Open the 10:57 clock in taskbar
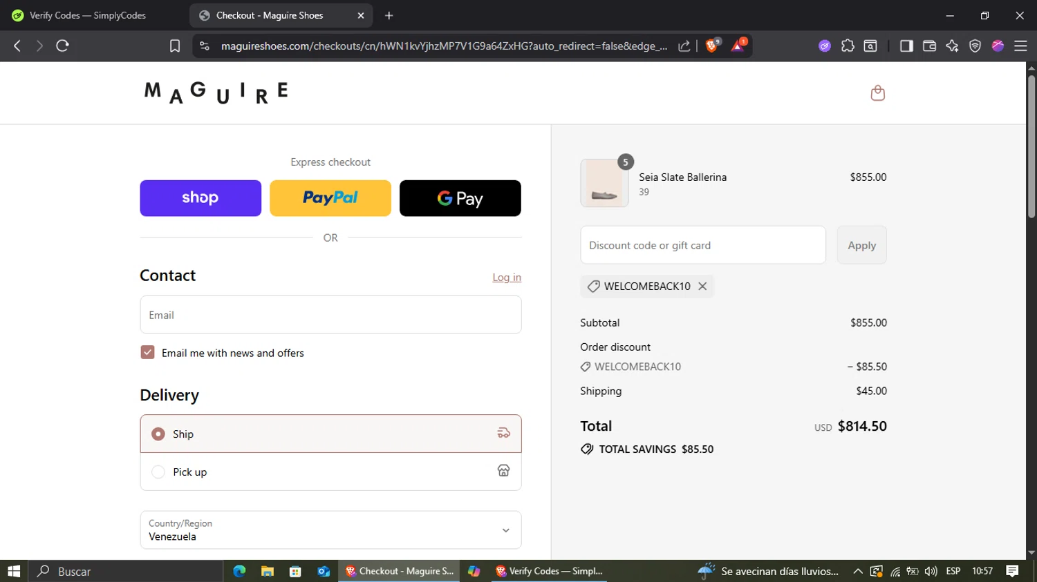The height and width of the screenshot is (582, 1037). tap(982, 571)
